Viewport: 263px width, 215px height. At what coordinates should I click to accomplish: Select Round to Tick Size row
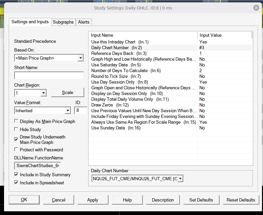[170, 76]
